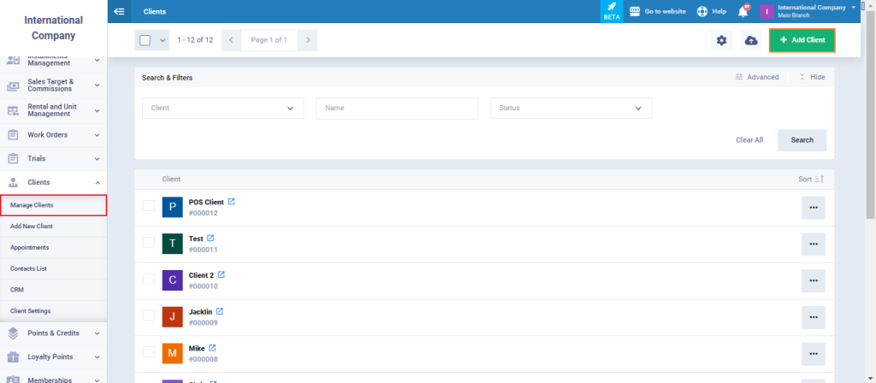Open the Status filter dropdown
This screenshot has height=383, width=876.
571,109
